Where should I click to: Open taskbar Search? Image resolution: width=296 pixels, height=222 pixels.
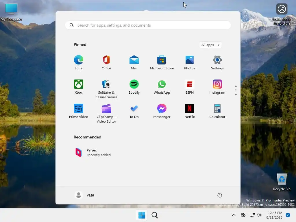pyautogui.click(x=155, y=215)
